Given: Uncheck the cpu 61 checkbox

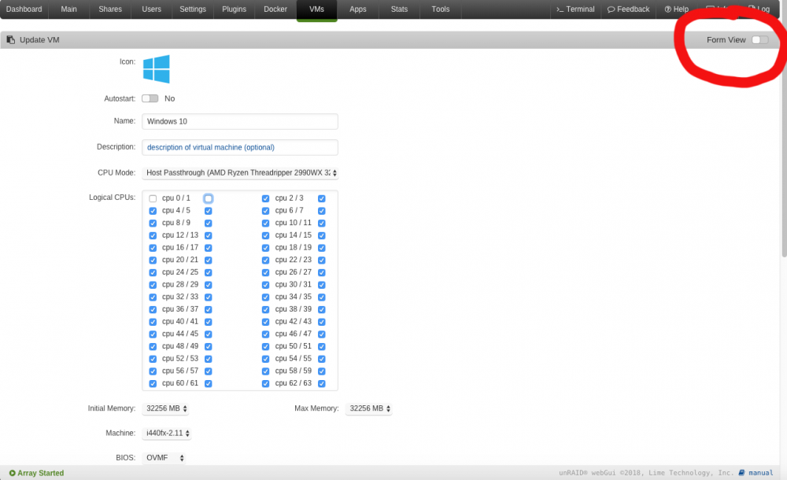Looking at the screenshot, I should click(x=209, y=383).
